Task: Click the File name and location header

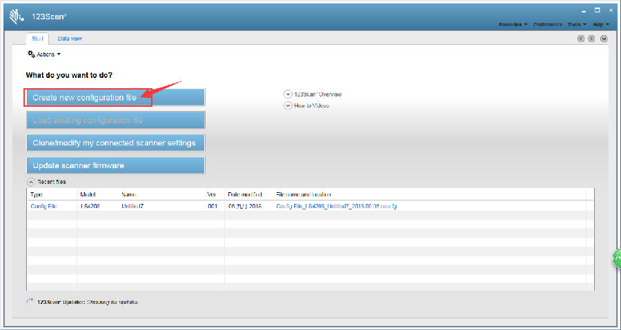Action: (x=304, y=194)
